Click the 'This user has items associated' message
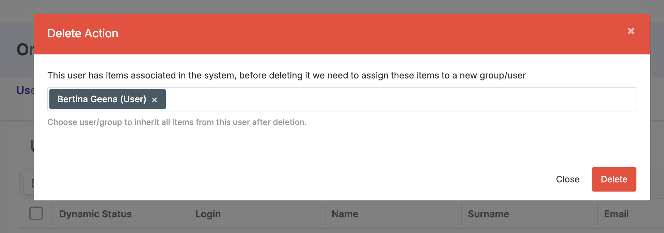 coord(286,75)
